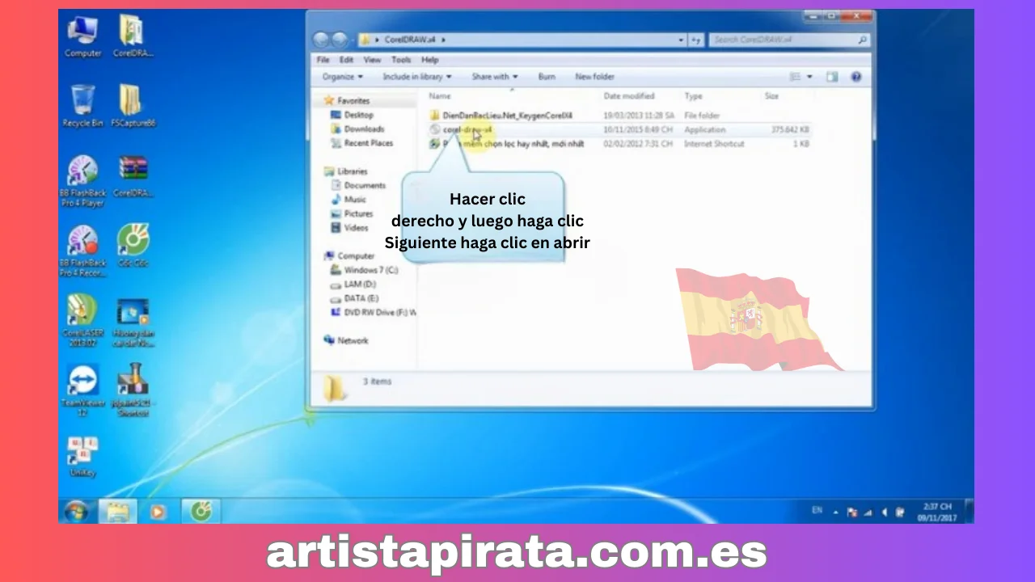Select the FSCapture86 folder on desktop
Image resolution: width=1035 pixels, height=582 pixels.
pyautogui.click(x=133, y=106)
